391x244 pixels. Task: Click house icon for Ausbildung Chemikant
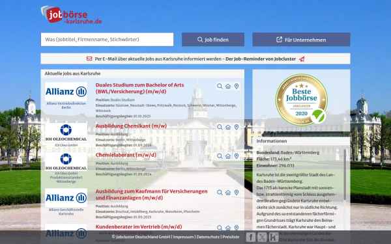point(228,127)
